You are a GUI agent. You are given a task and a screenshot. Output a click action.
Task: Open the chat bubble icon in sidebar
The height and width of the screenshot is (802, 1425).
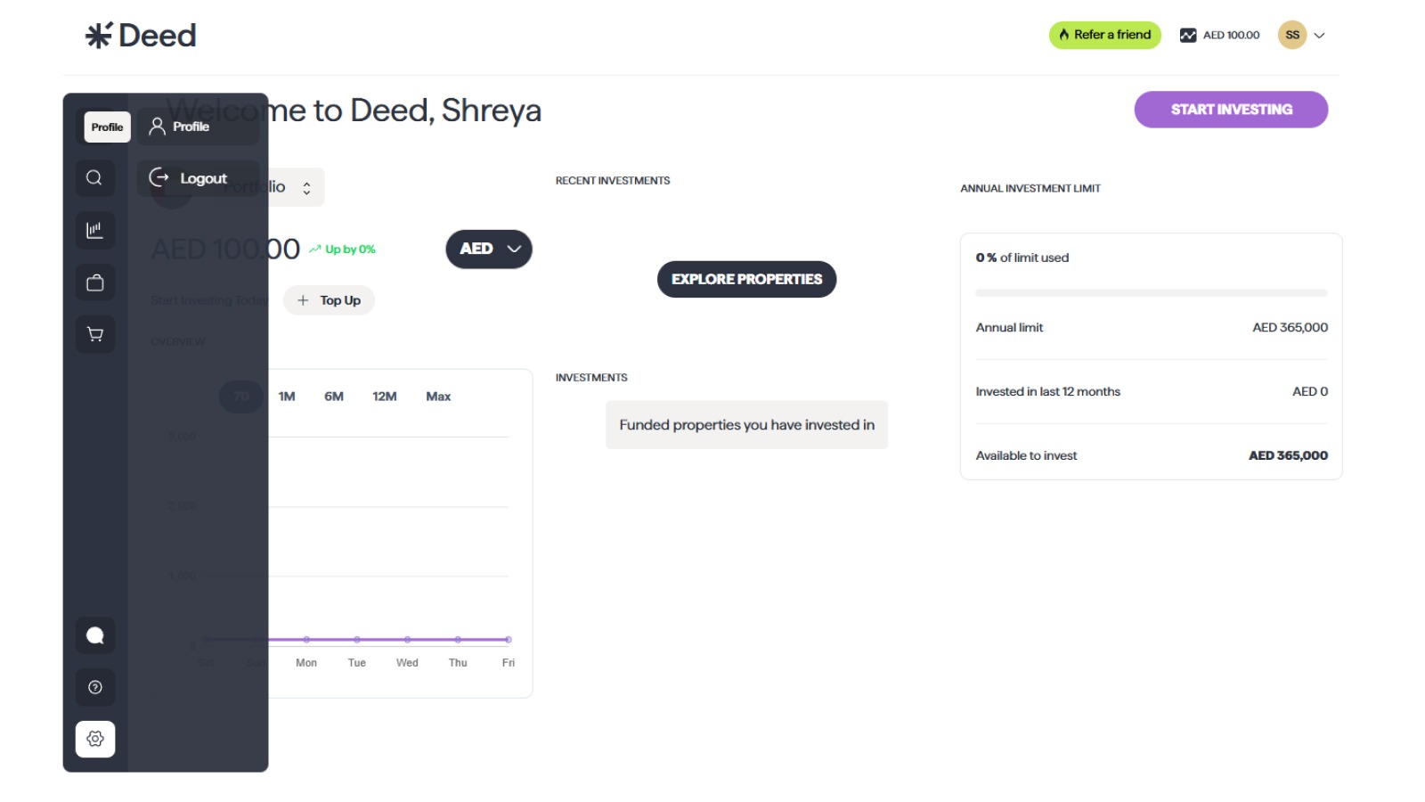(x=94, y=635)
